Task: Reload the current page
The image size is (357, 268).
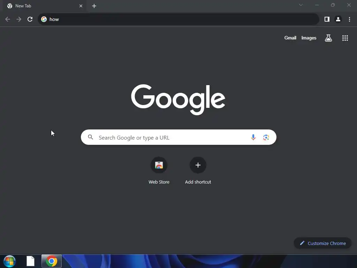Action: pyautogui.click(x=30, y=20)
